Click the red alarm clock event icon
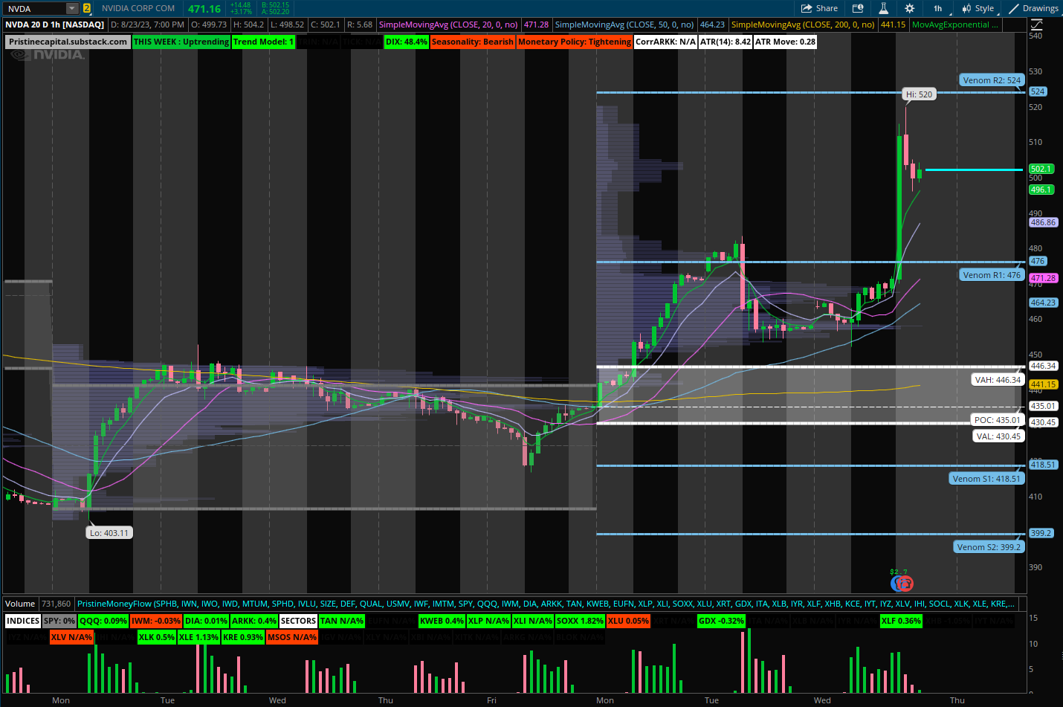The height and width of the screenshot is (707, 1063). (905, 584)
